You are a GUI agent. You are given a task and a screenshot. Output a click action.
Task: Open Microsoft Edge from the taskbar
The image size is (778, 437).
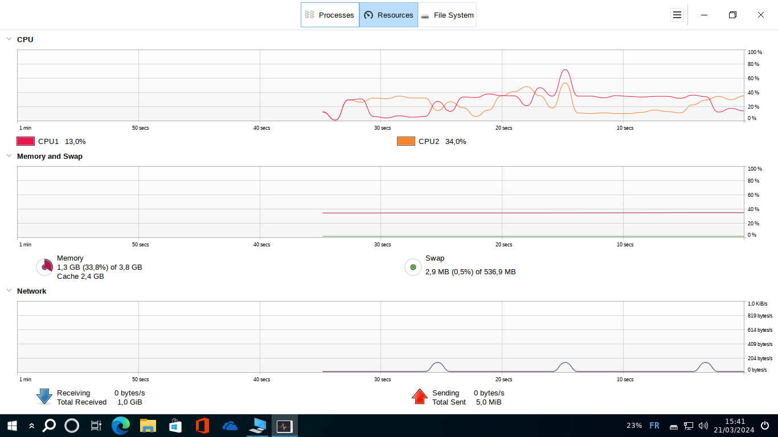[x=121, y=426]
